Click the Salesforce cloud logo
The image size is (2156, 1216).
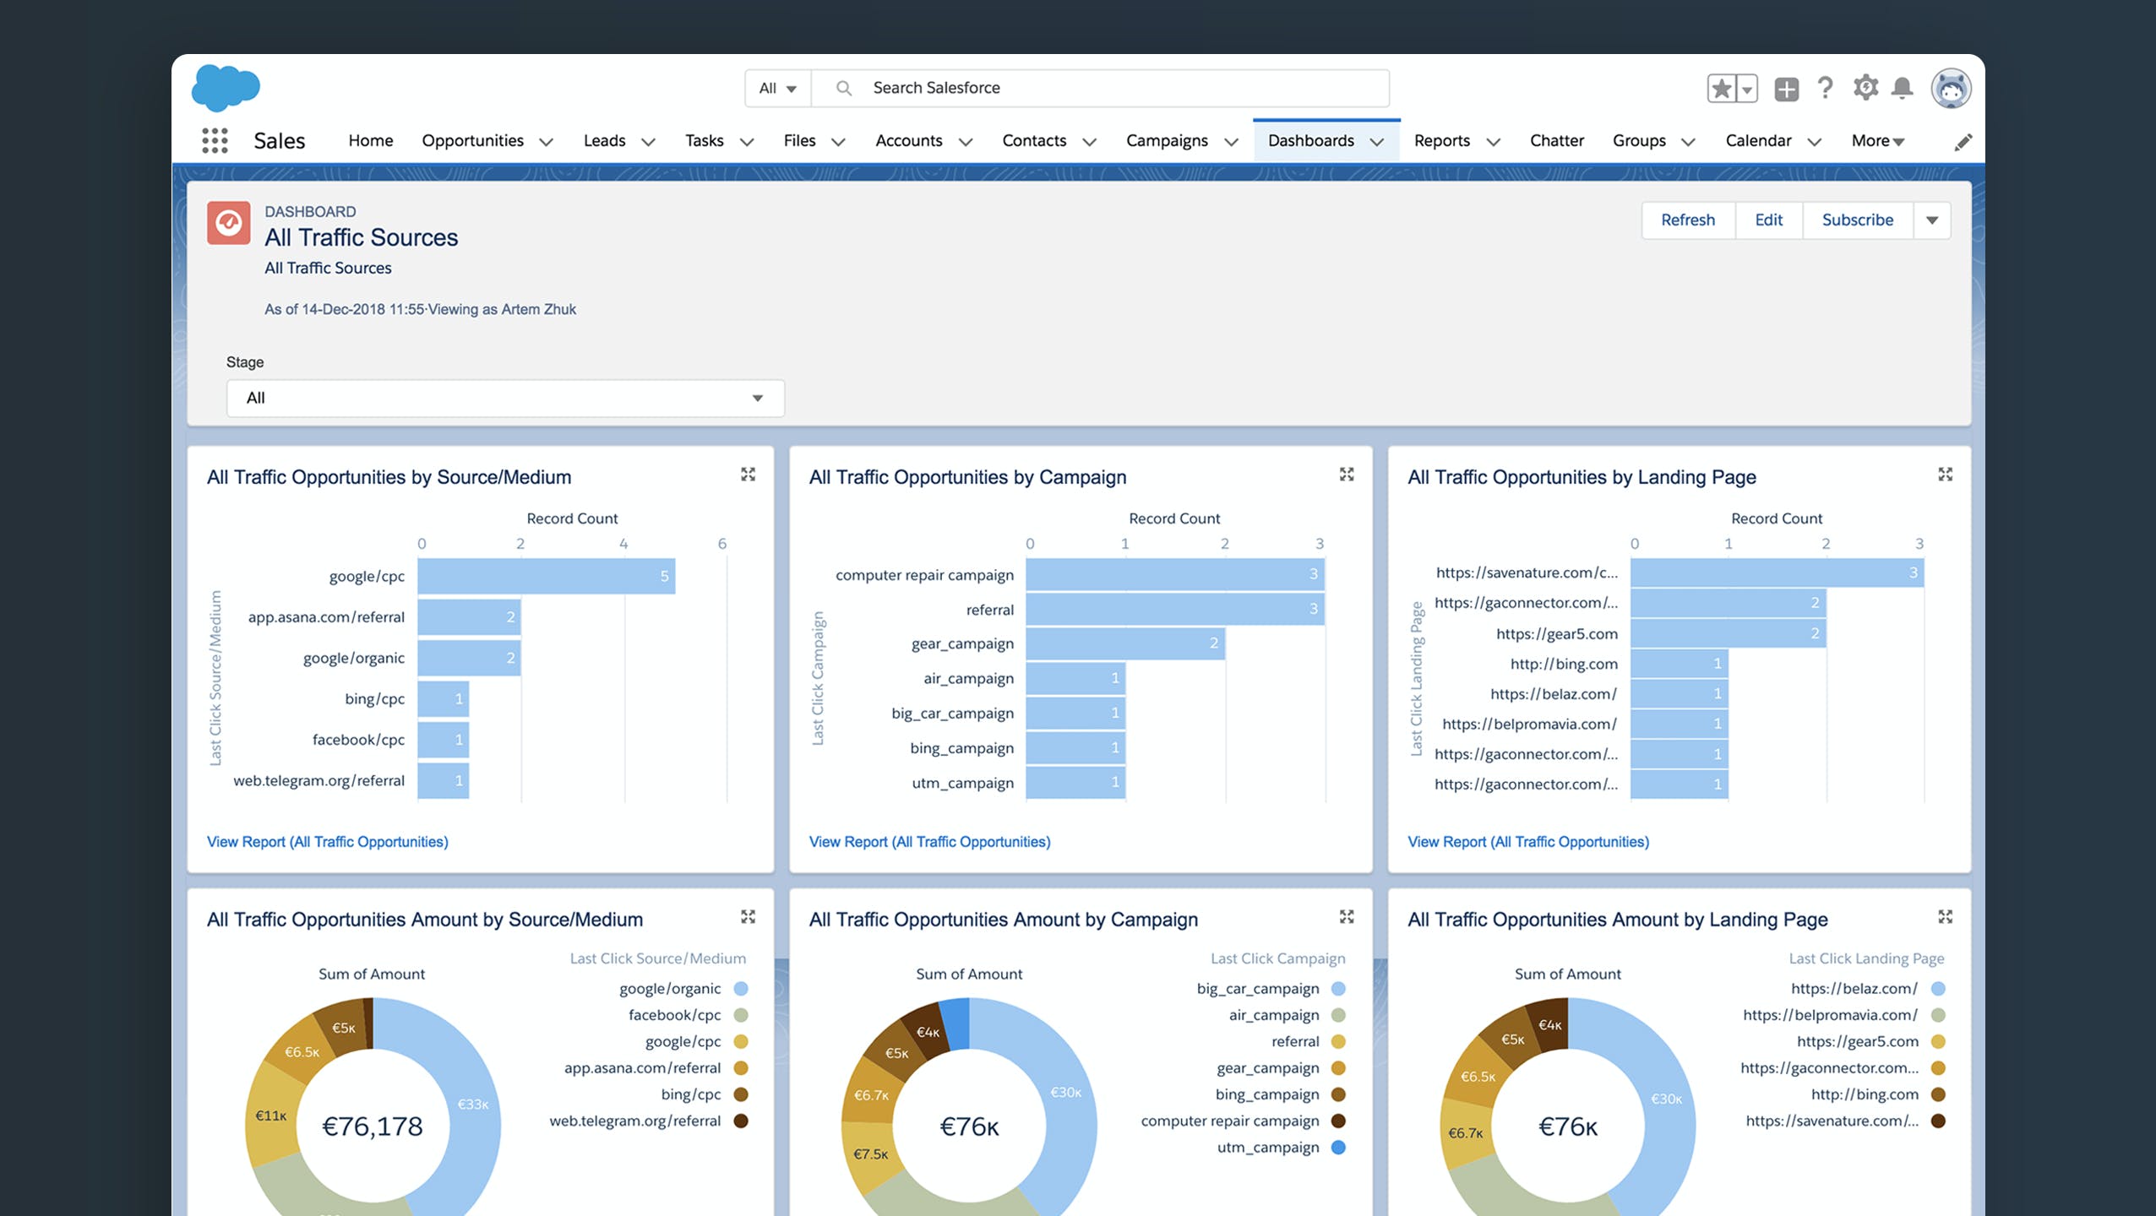pos(225,88)
